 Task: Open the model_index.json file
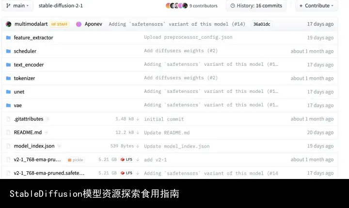click(x=34, y=146)
